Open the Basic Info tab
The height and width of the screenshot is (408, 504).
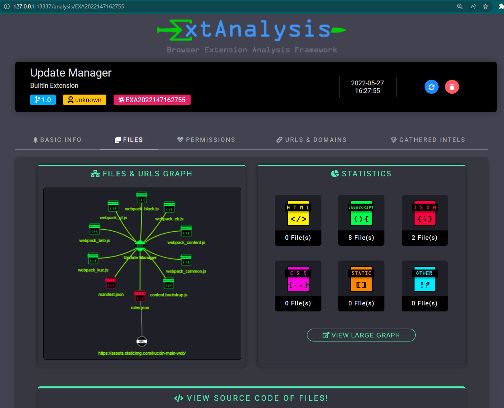[57, 140]
